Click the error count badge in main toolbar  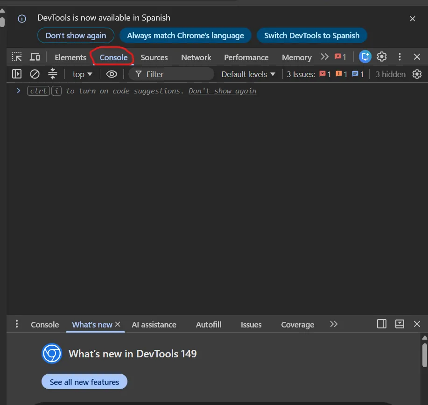[x=340, y=57]
